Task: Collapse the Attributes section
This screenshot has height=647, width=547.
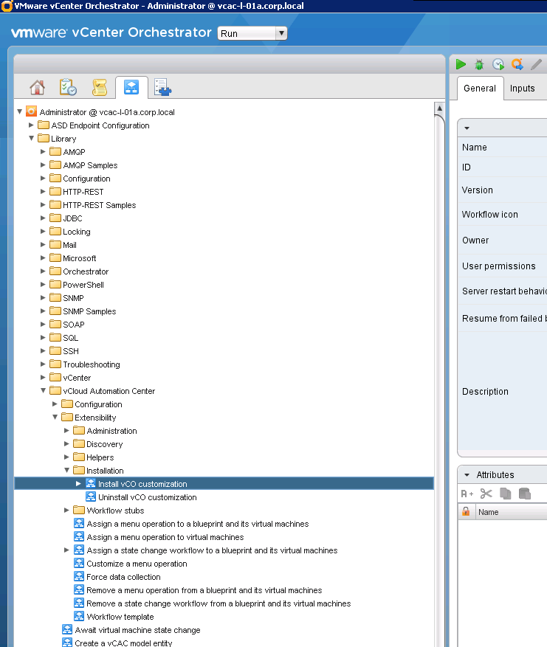Action: (x=467, y=475)
